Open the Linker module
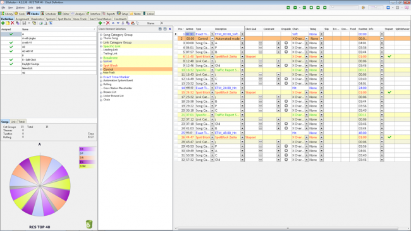This screenshot has width=411, height=231. coord(149,14)
